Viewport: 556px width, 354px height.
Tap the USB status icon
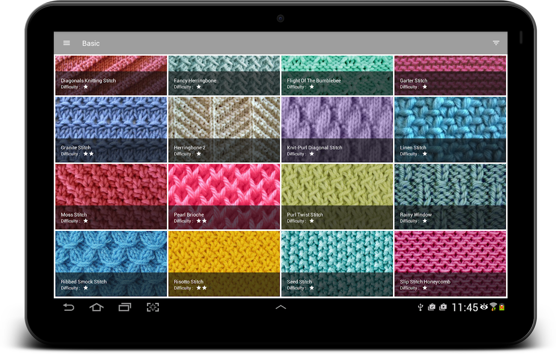tap(420, 307)
